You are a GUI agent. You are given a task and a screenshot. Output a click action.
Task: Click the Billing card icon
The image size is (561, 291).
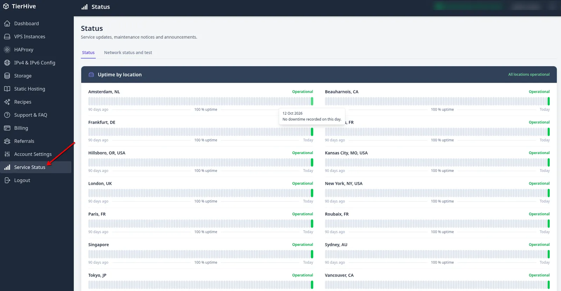[x=7, y=128]
